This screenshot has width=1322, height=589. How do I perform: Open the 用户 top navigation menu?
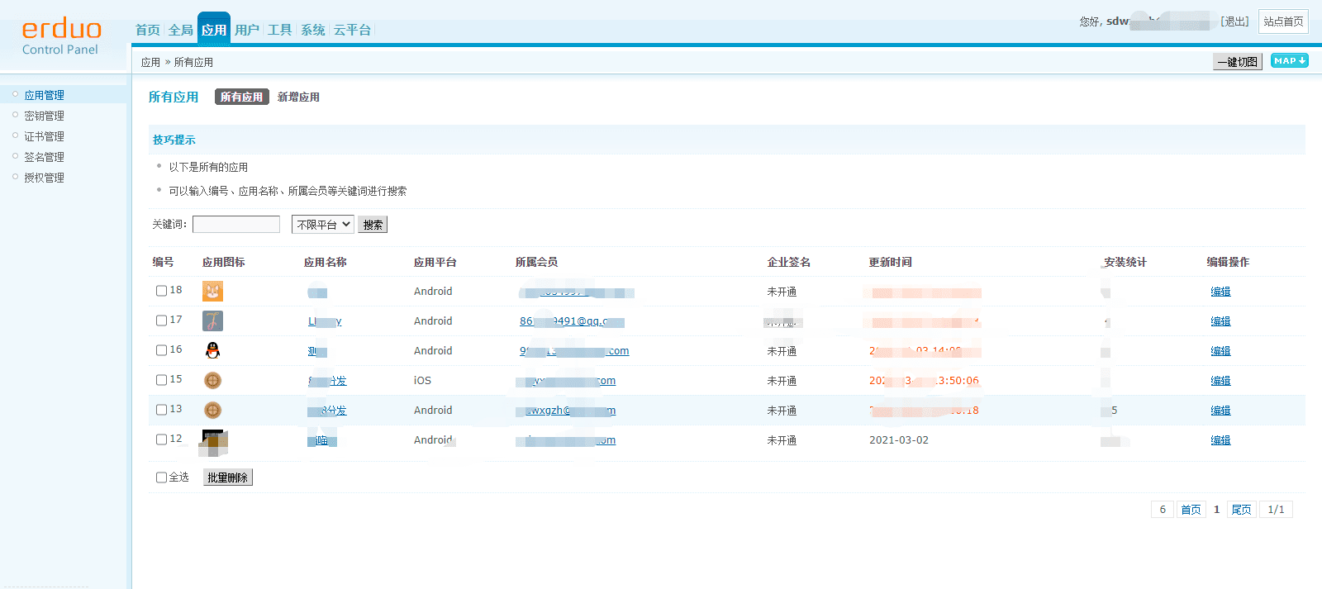point(246,30)
